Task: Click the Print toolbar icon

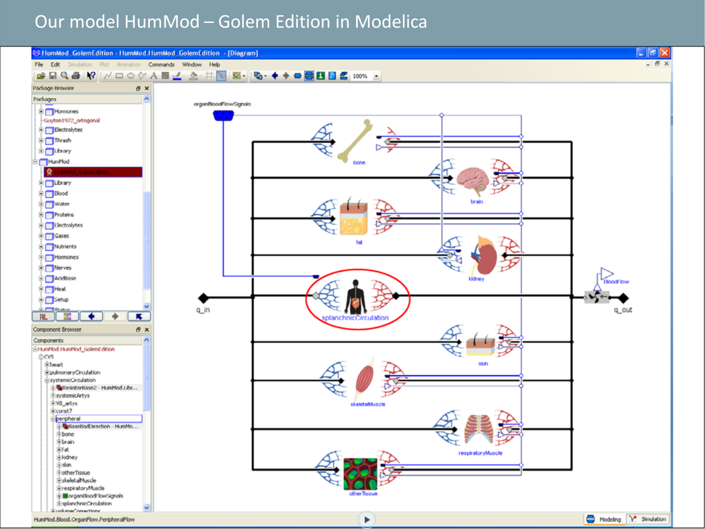Action: (75, 76)
